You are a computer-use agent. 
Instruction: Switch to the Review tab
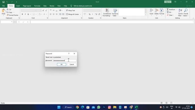point(52,6)
